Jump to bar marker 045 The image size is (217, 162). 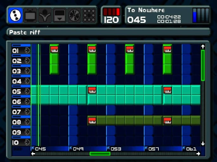pyautogui.click(x=39, y=149)
